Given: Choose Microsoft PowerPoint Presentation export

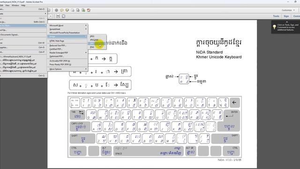Looking at the screenshot, I should coord(67,33).
